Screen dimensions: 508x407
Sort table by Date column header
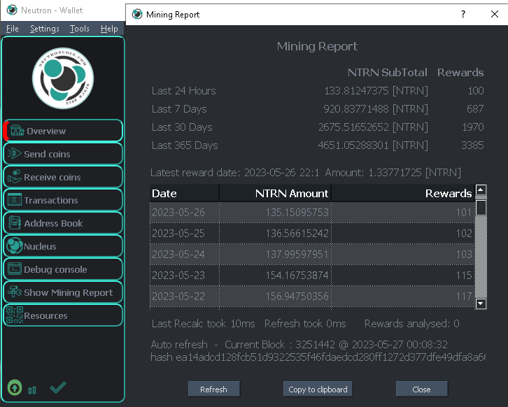click(x=185, y=193)
